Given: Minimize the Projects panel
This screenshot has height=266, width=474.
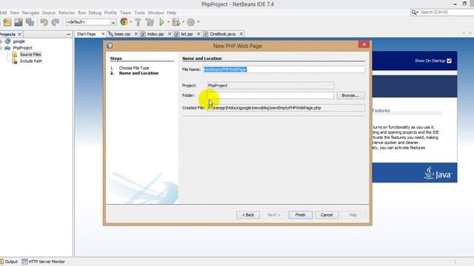Looking at the screenshot, I should pos(68,35).
